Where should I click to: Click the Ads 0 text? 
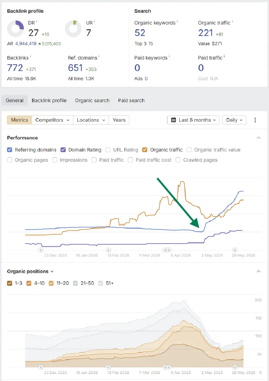141,79
